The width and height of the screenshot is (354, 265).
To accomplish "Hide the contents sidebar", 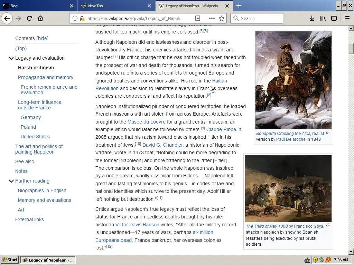I will (43, 39).
